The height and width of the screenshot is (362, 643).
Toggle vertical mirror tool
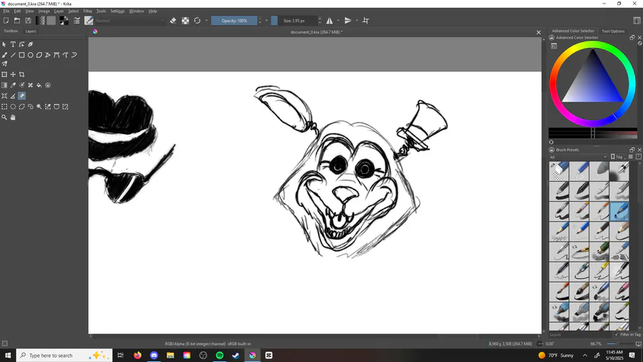click(x=348, y=21)
